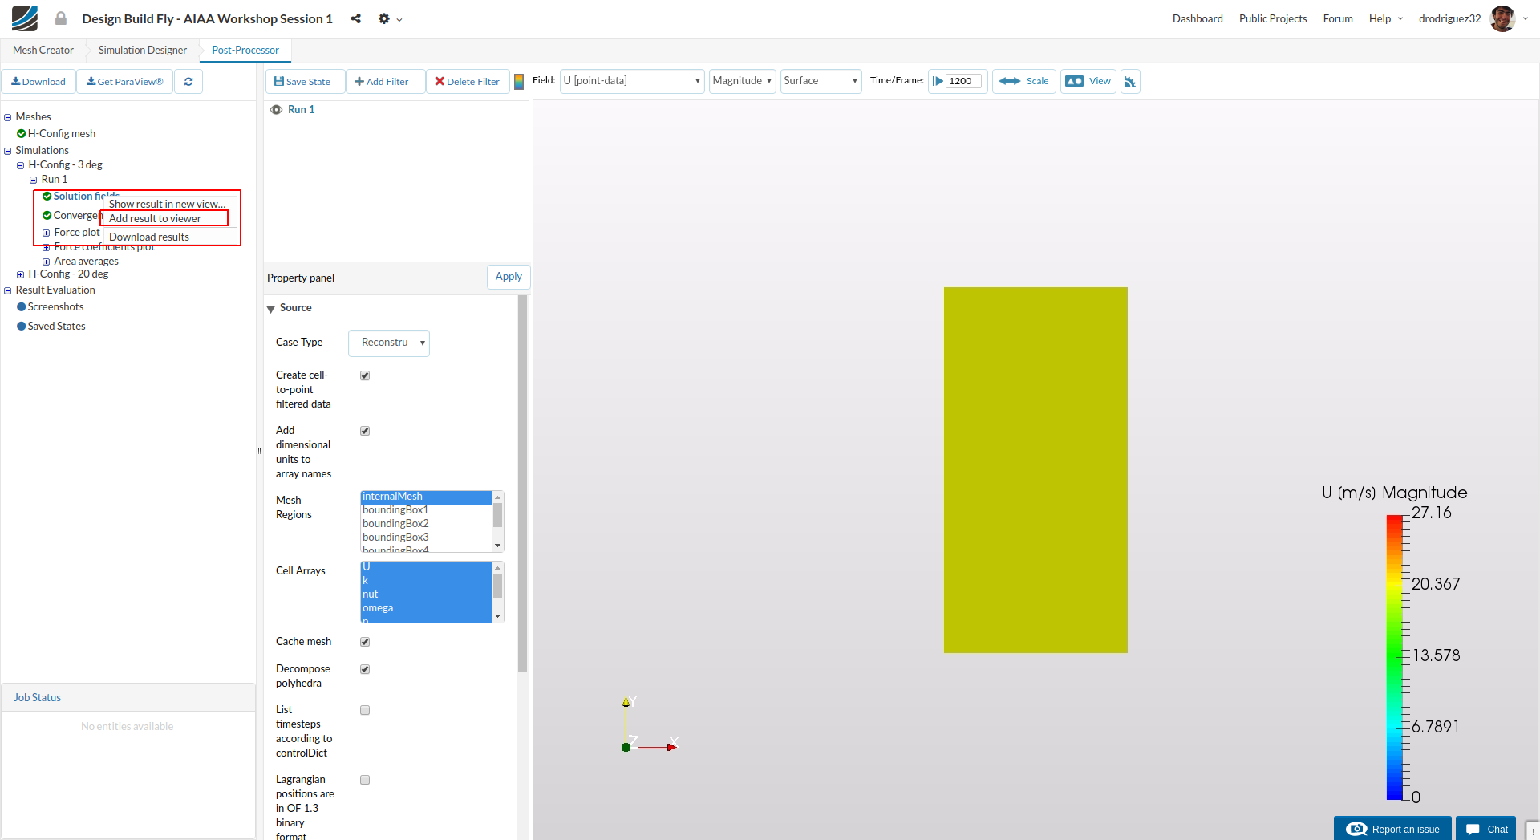
Task: Toggle Create cell-to-point filtered data checkbox
Action: (x=365, y=375)
